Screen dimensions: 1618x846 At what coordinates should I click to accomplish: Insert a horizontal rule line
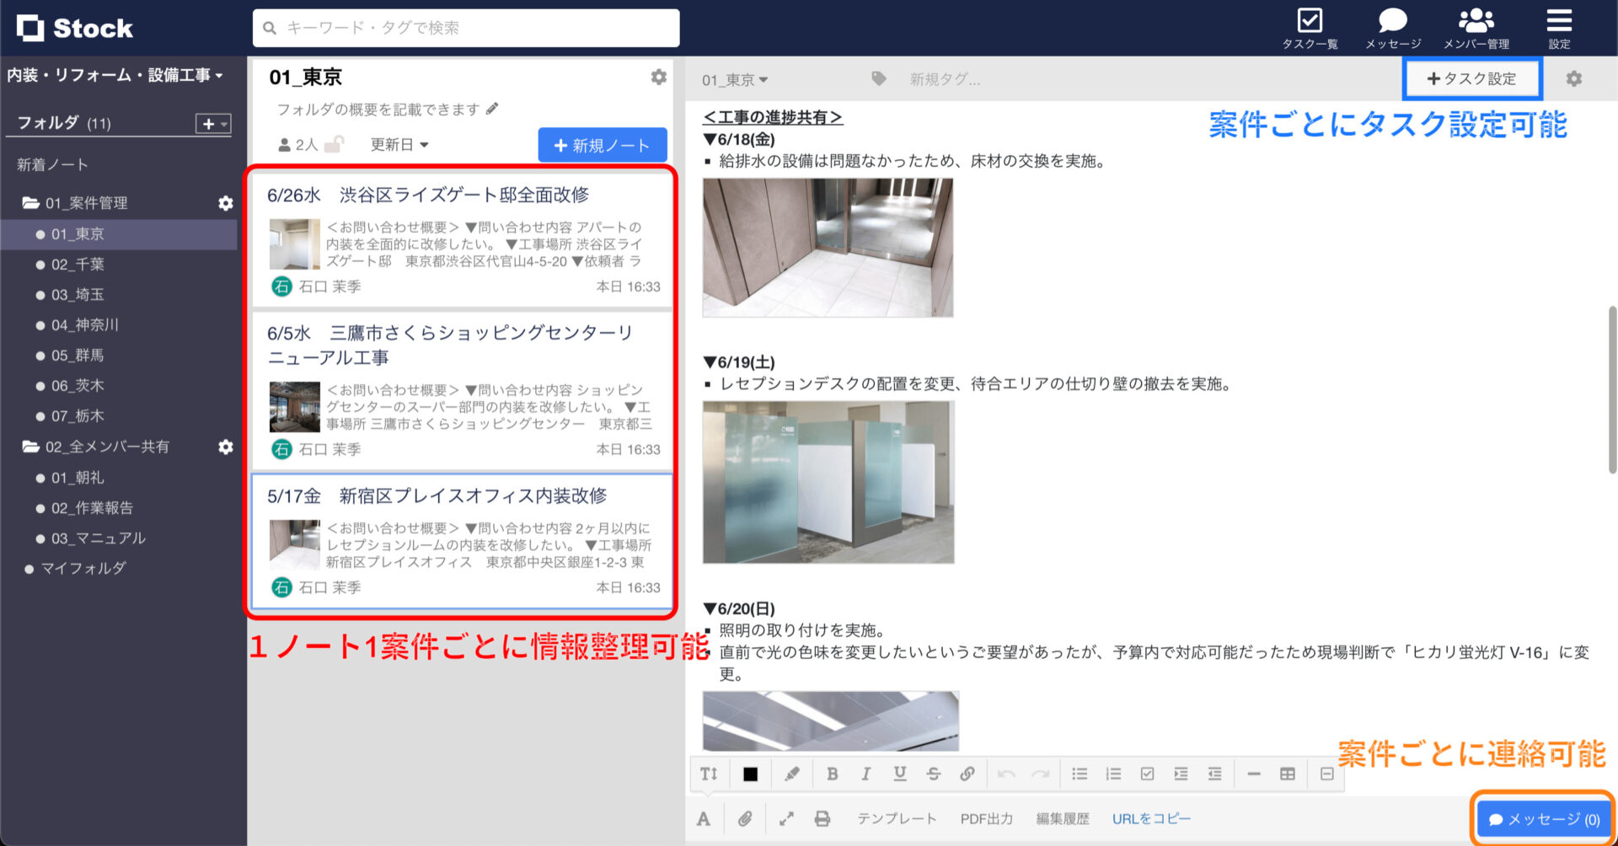1254,774
